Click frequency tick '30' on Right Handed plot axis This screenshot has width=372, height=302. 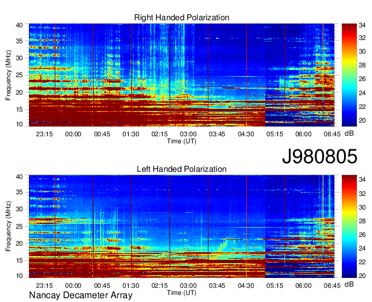20,58
